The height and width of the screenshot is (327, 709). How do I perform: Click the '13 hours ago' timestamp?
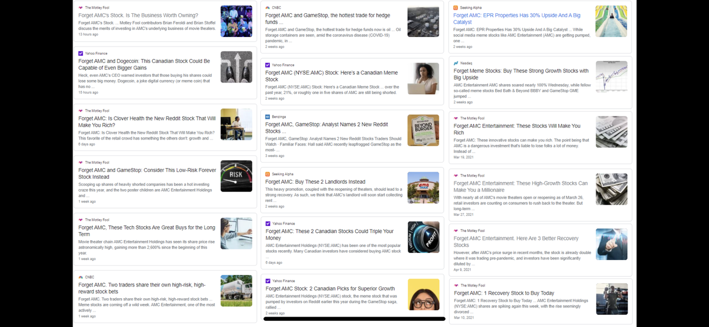coord(89,34)
